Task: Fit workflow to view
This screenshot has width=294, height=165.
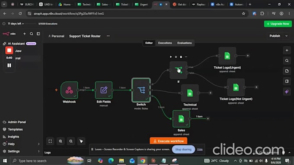Action: tap(50, 141)
